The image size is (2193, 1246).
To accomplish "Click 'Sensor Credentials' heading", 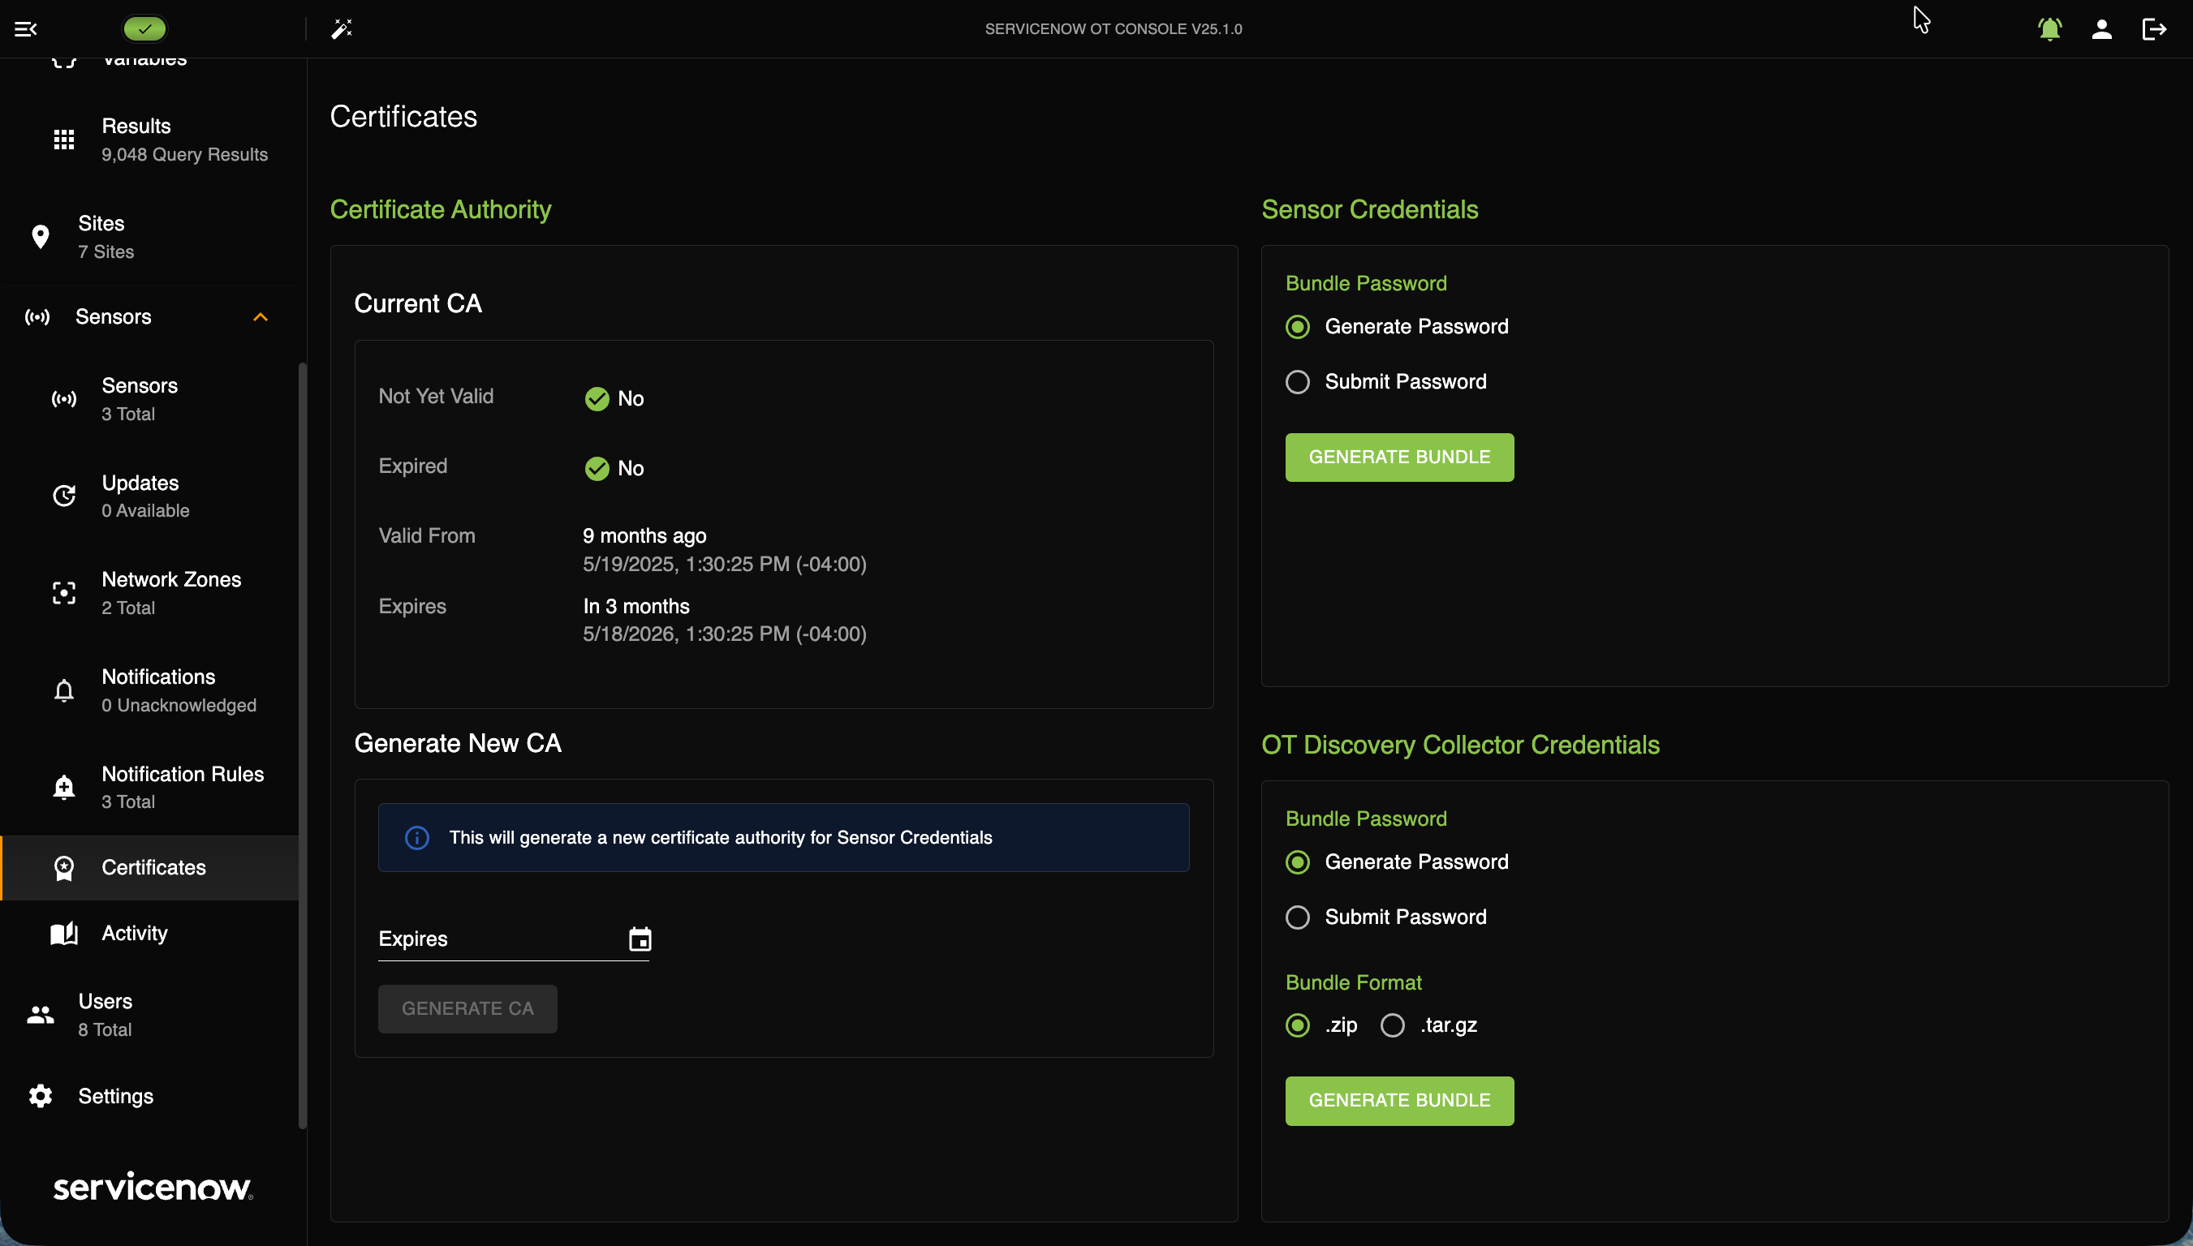I will (1369, 209).
